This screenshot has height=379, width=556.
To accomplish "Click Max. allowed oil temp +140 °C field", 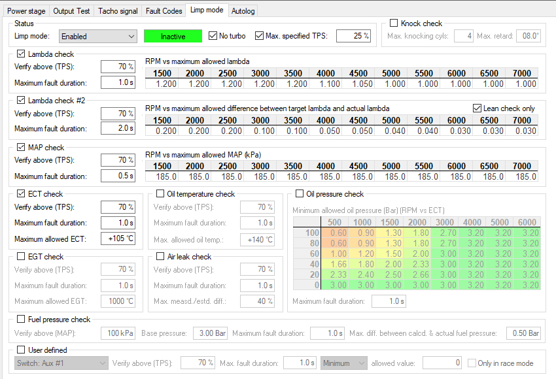I will click(258, 240).
